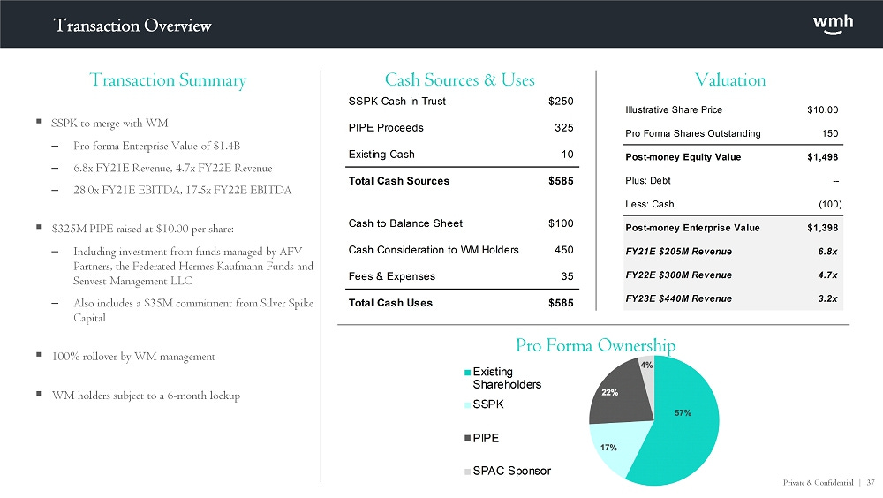Image resolution: width=883 pixels, height=498 pixels.
Task: Select the 4% pie slice
Action: (x=646, y=374)
